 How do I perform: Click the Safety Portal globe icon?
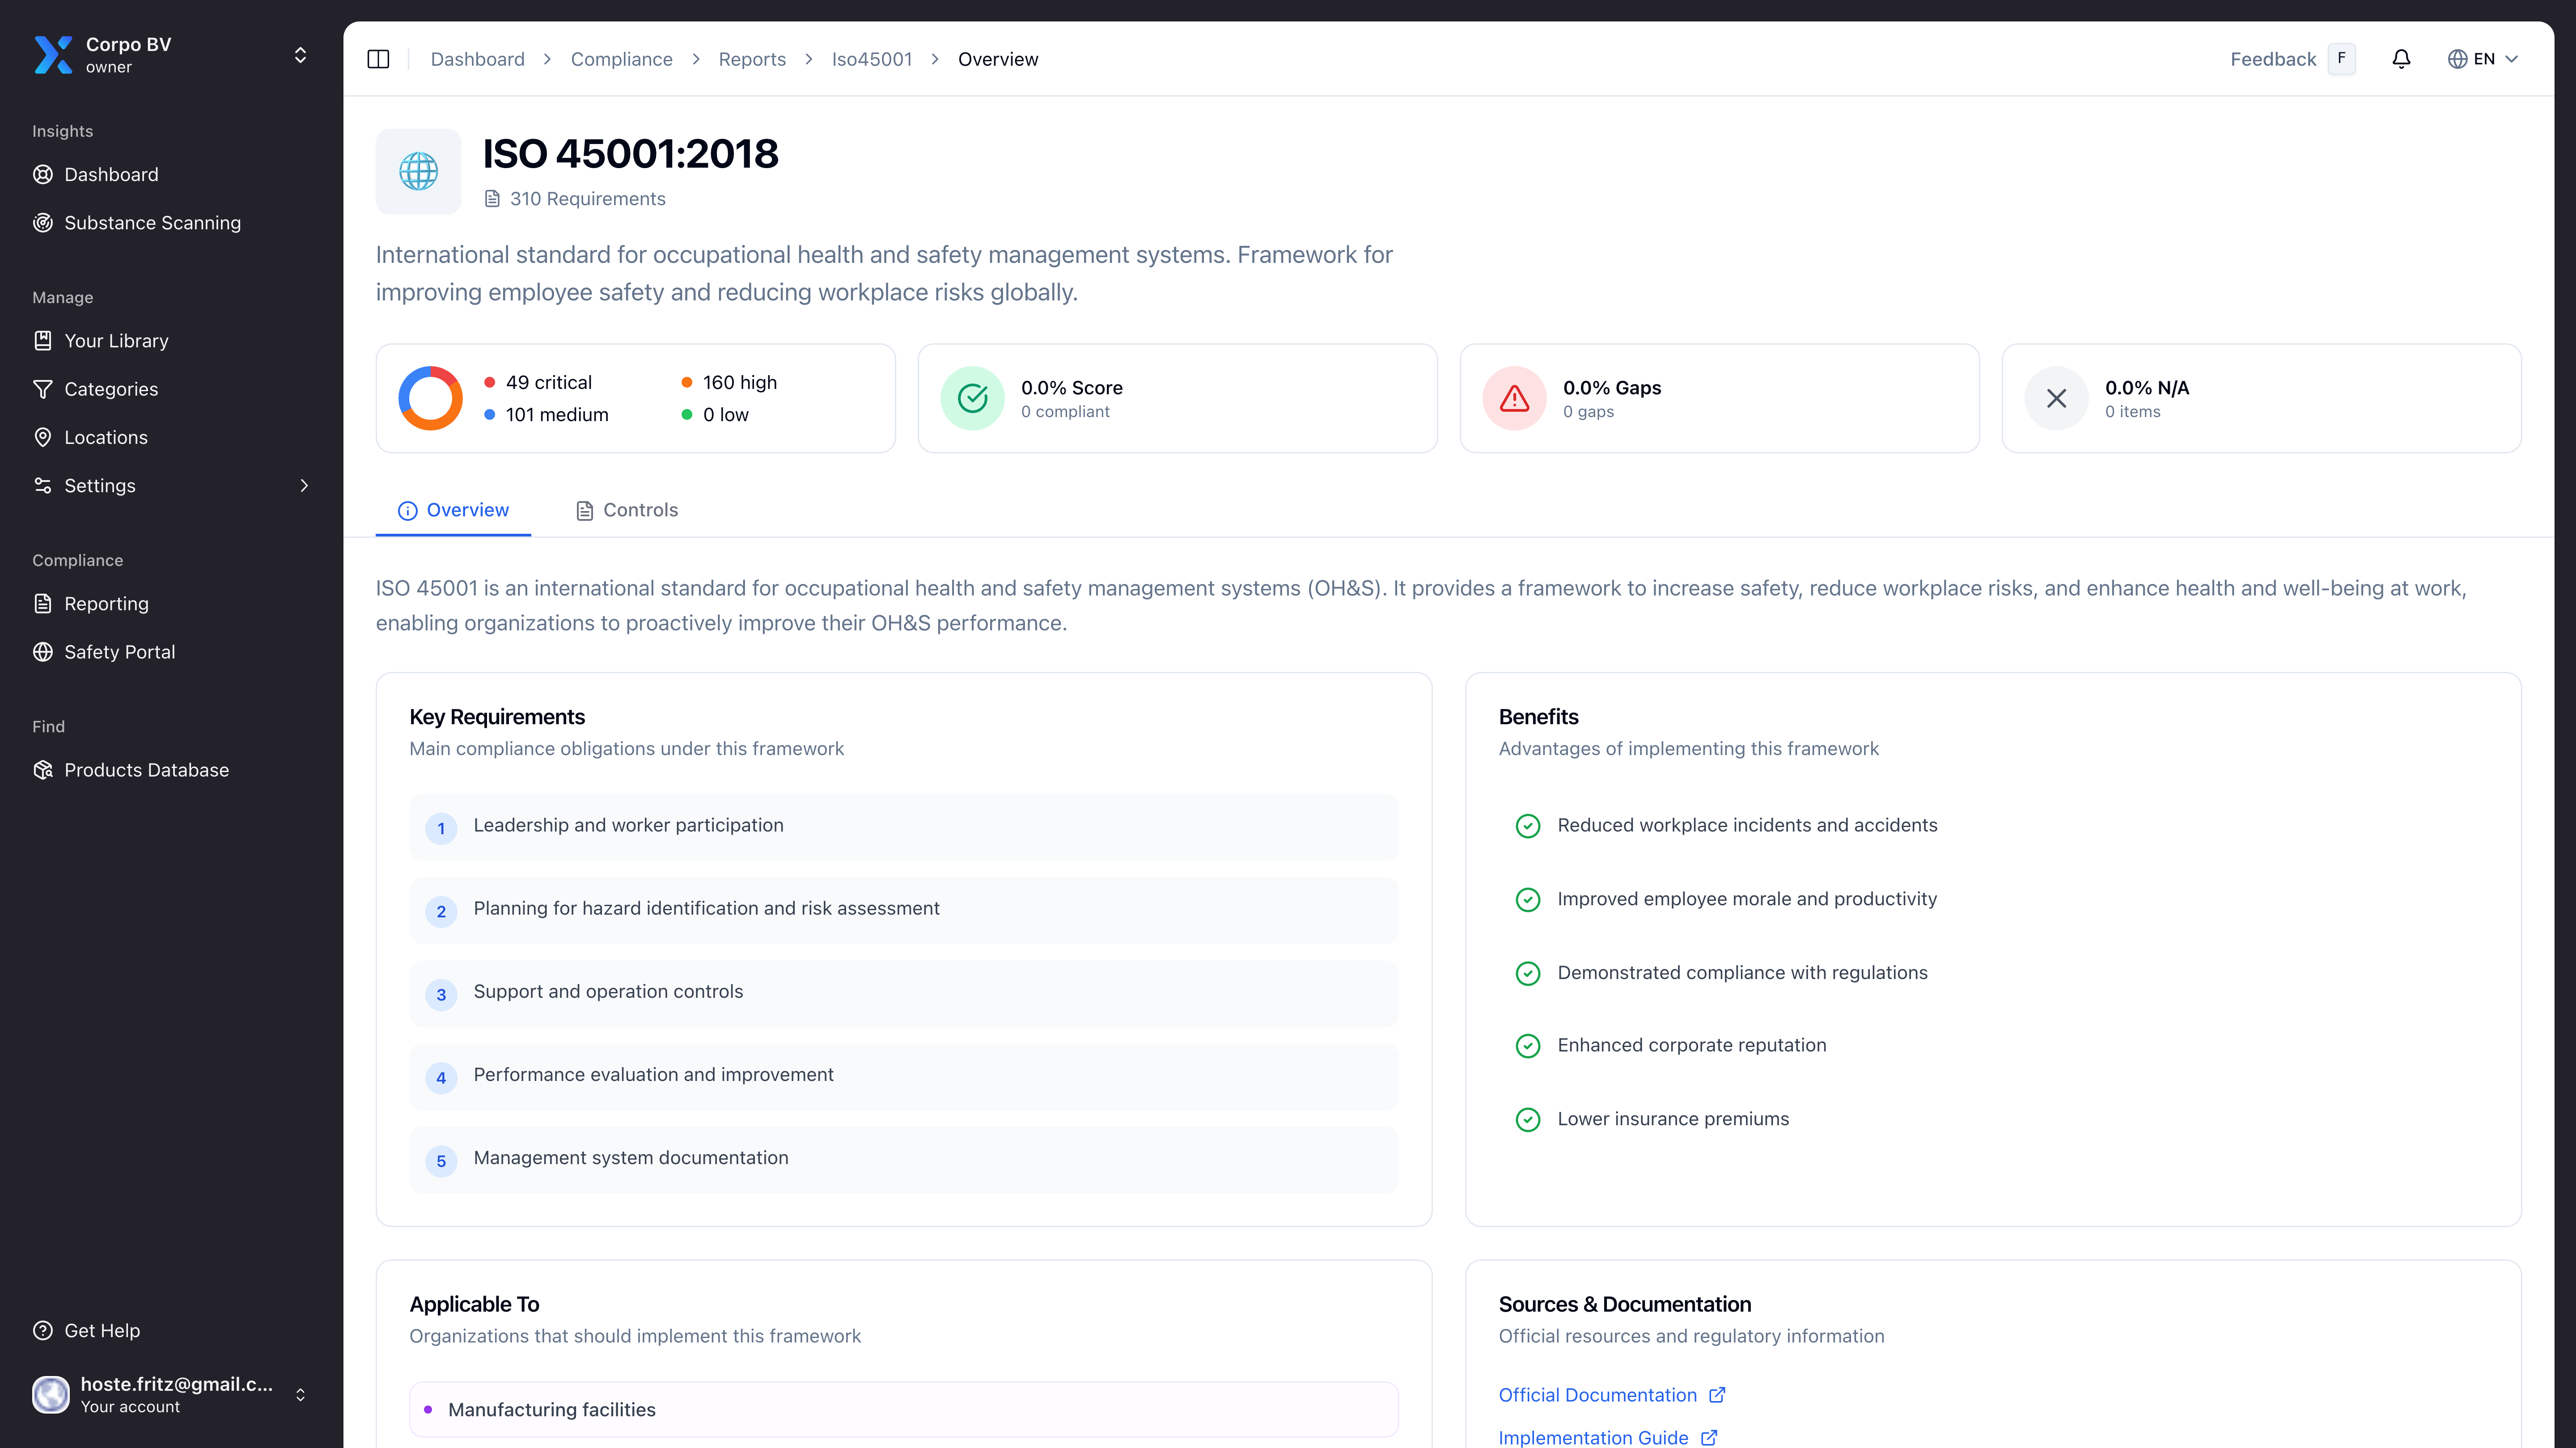pyautogui.click(x=43, y=651)
